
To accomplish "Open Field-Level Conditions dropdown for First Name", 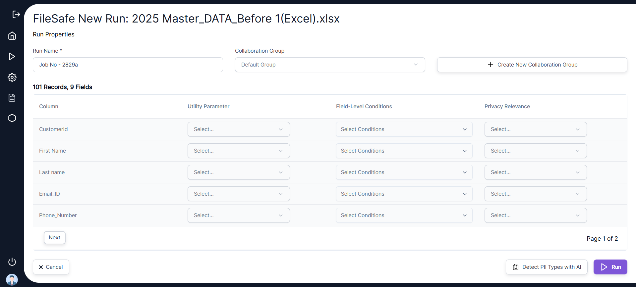I will tap(404, 151).
